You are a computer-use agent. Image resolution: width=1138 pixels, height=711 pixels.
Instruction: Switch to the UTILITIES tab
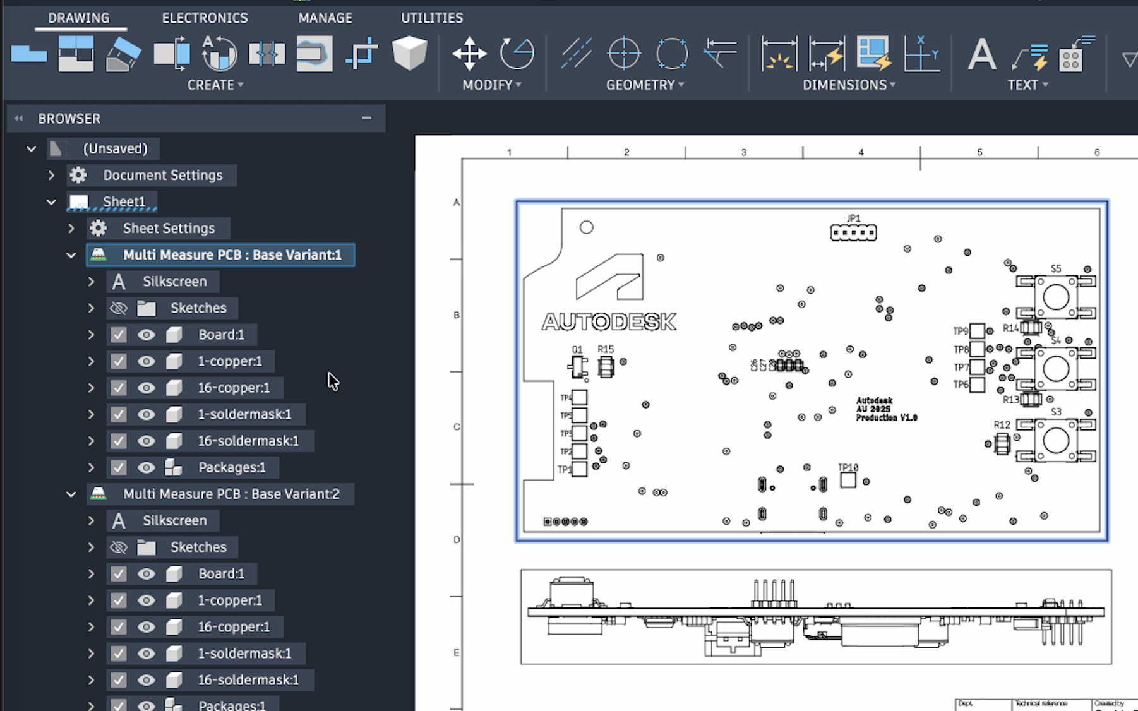pos(432,18)
